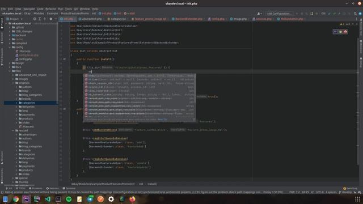363x204 pixels.
Task: Open the Services tool window
Action: [x=52, y=188]
